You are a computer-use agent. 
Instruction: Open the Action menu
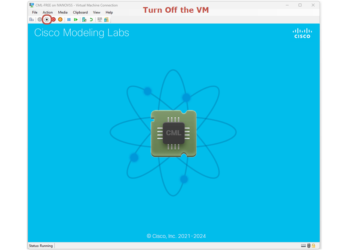48,12
